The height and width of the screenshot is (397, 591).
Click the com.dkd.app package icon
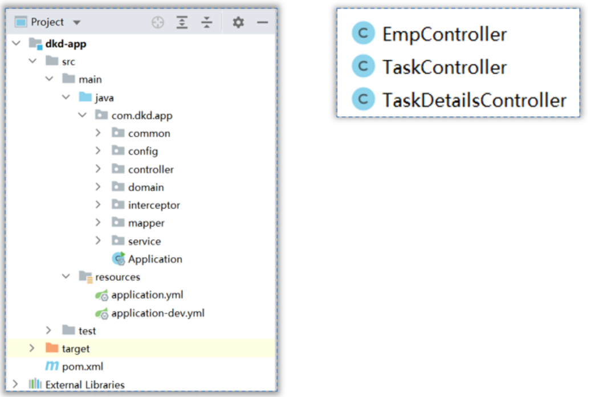tap(101, 114)
